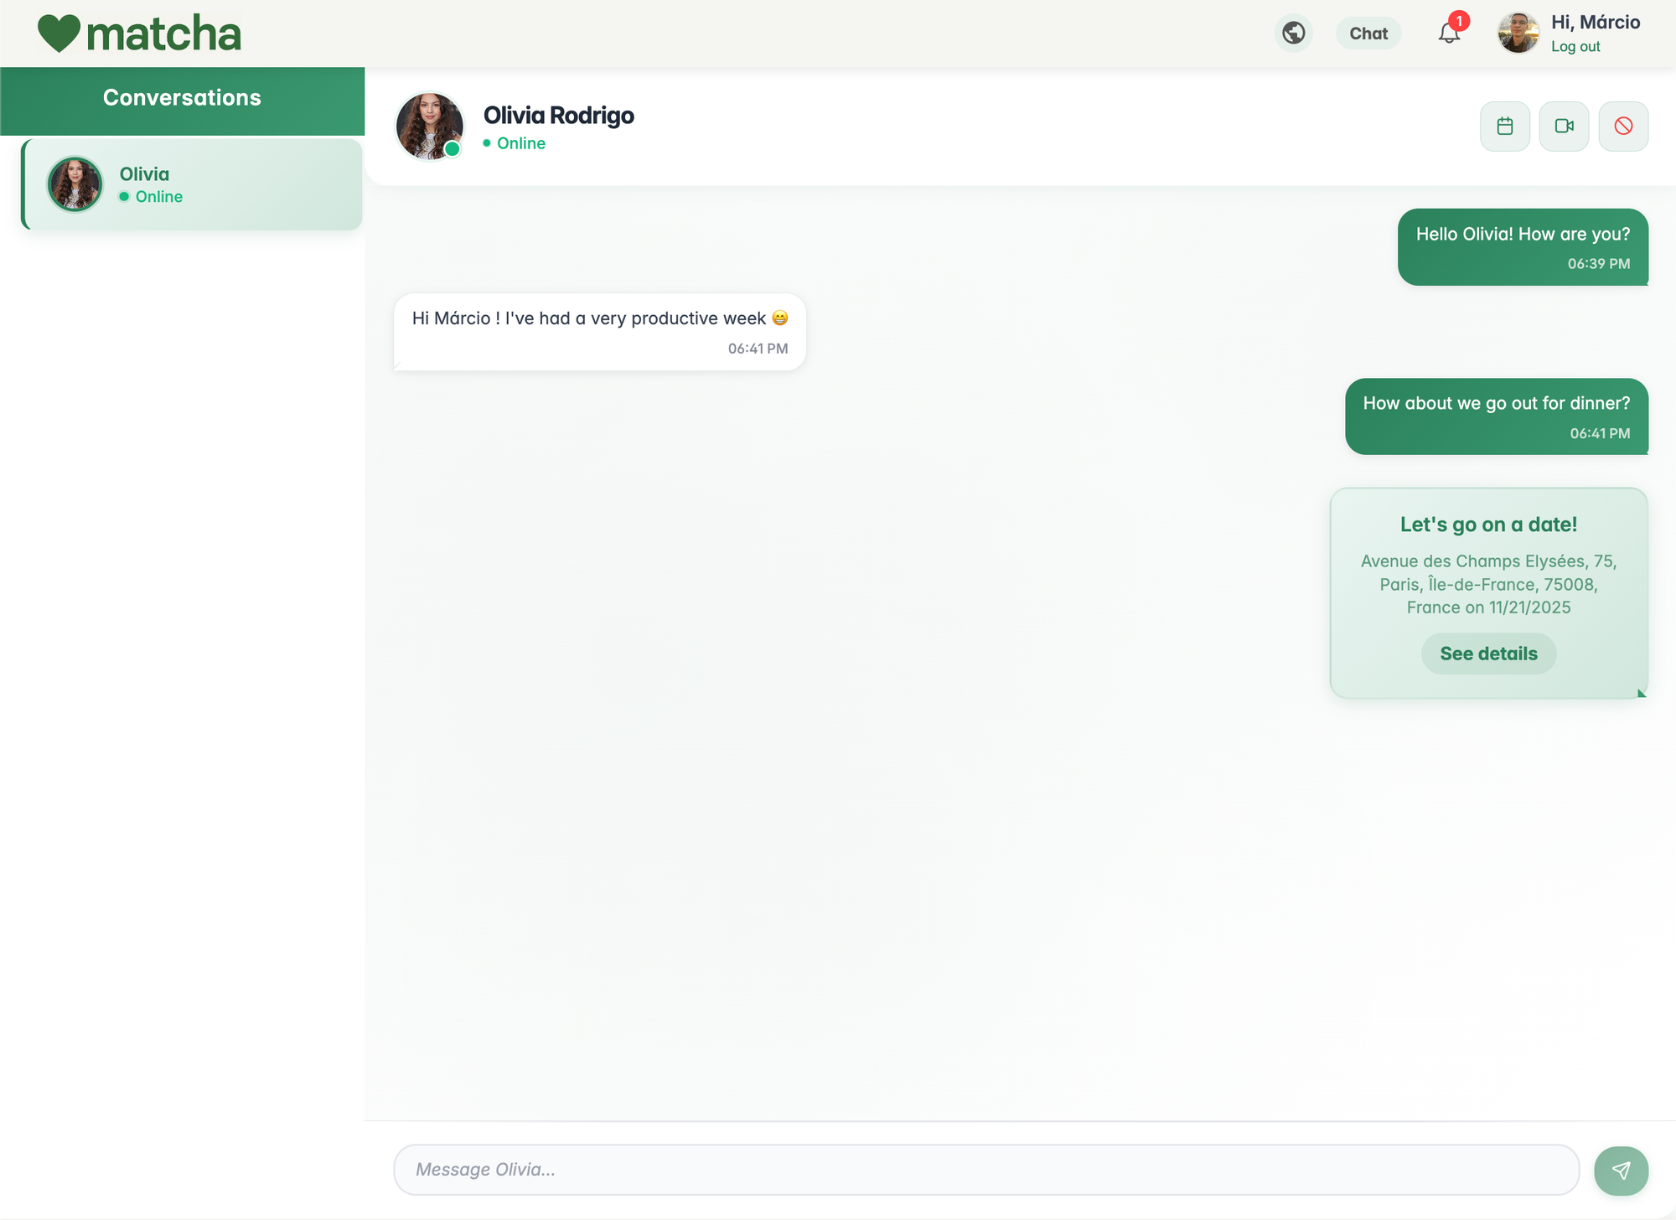Click the Let's go on a date card title
The image size is (1676, 1220).
pyautogui.click(x=1488, y=525)
